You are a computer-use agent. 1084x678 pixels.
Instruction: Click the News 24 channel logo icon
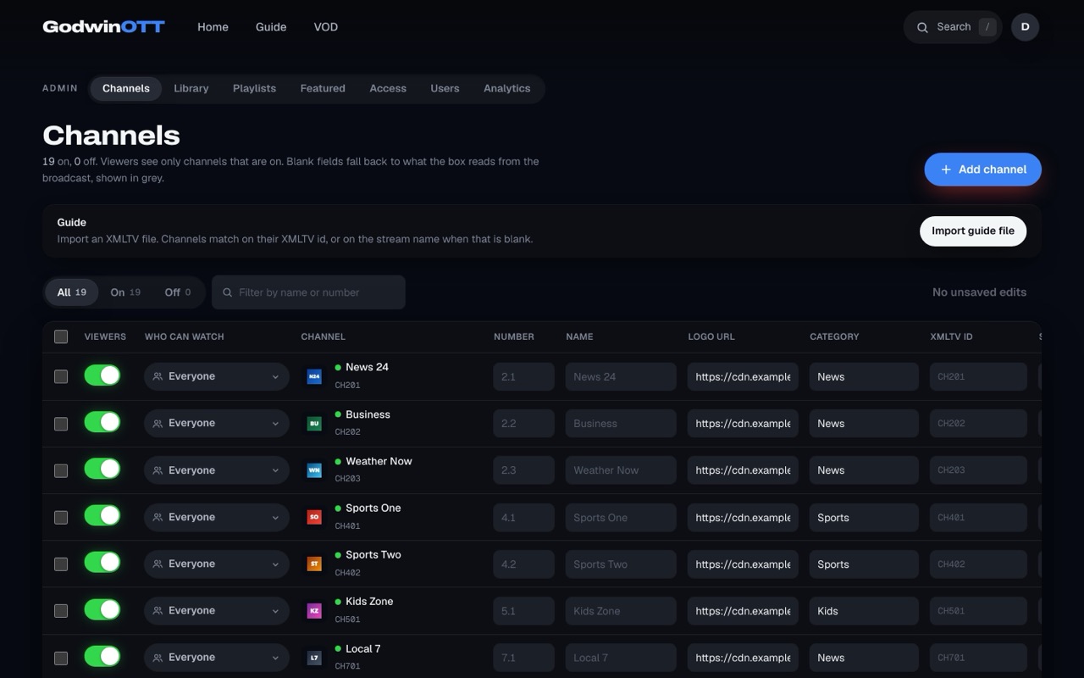(314, 376)
